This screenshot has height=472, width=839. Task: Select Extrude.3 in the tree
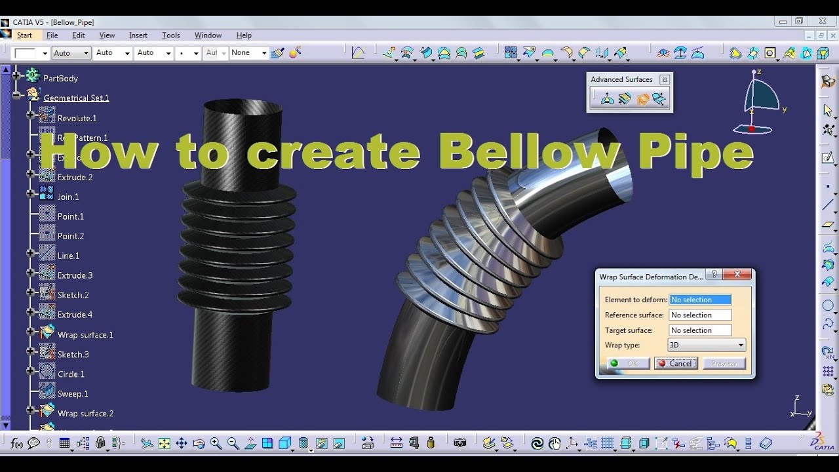(75, 275)
